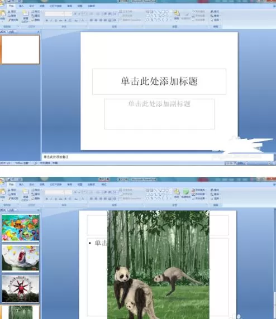
Task: Click 单击此处添加备注 notes pane in upper window
Action: 158,157
